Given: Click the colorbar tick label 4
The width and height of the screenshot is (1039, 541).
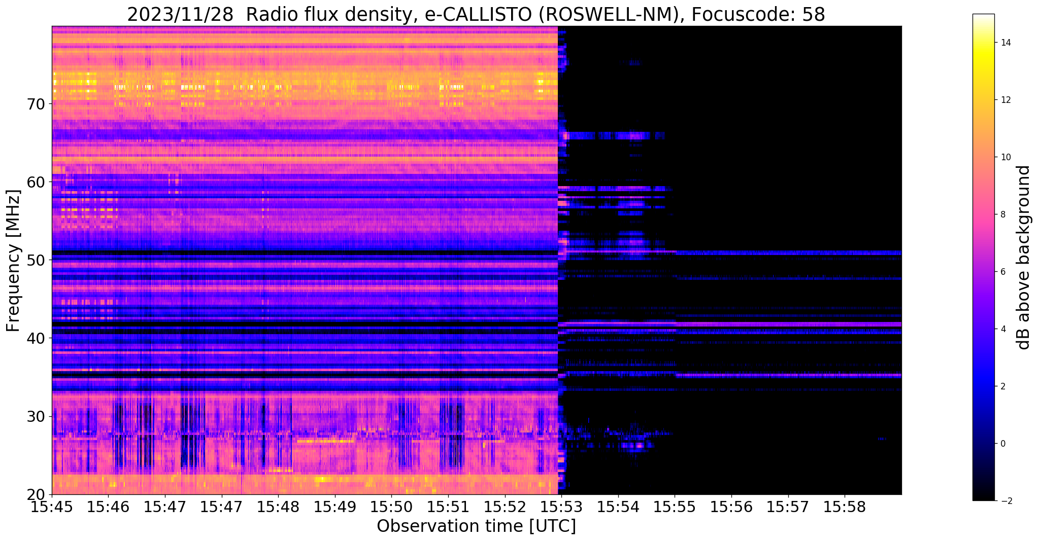Looking at the screenshot, I should click(x=1003, y=329).
